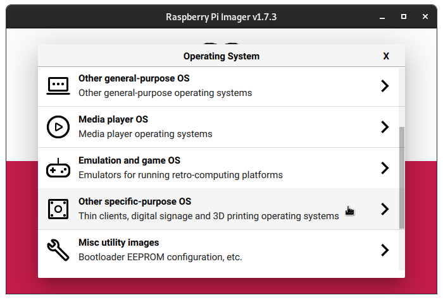
Task: Maximize the Raspberry Pi Imager window
Action: tap(404, 16)
